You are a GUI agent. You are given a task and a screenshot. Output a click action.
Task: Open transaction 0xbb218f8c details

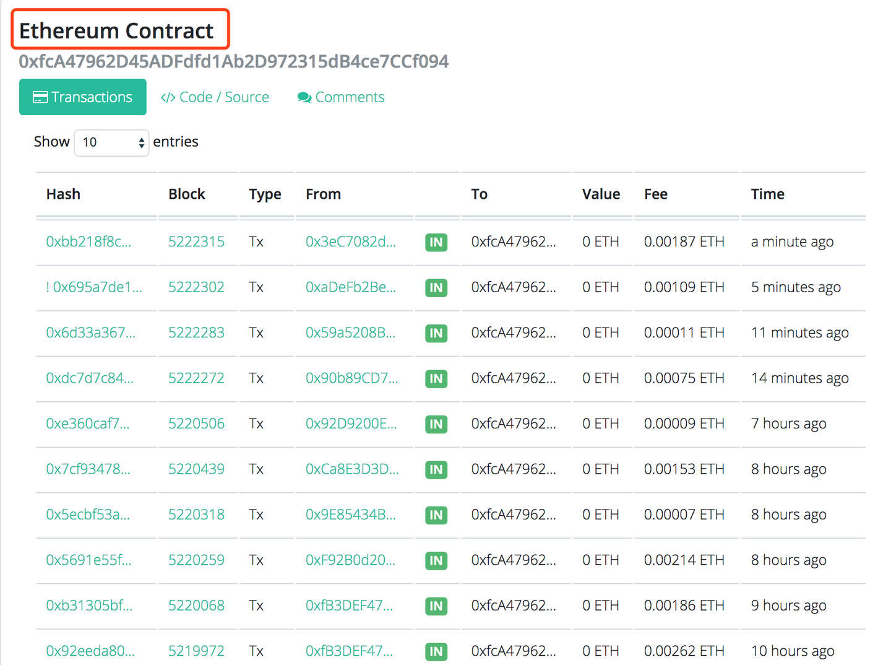tap(88, 242)
